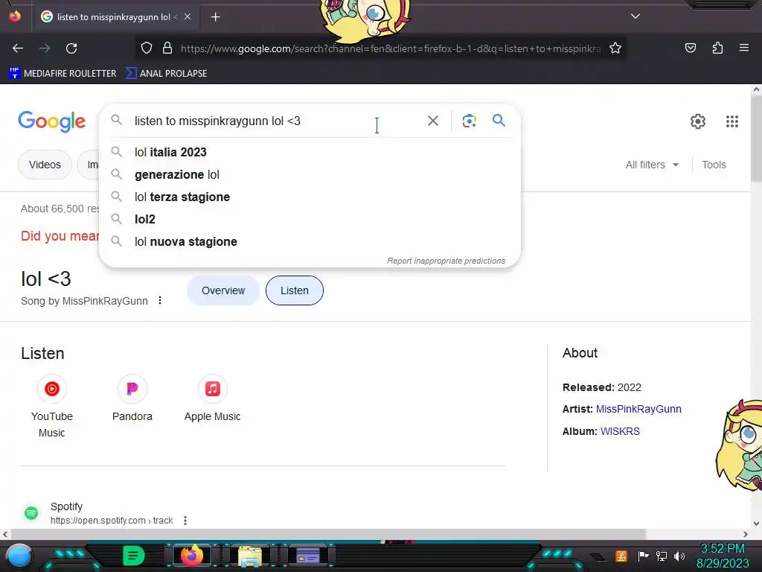Listen on Apple Music
Image resolution: width=762 pixels, height=572 pixels.
(x=212, y=399)
